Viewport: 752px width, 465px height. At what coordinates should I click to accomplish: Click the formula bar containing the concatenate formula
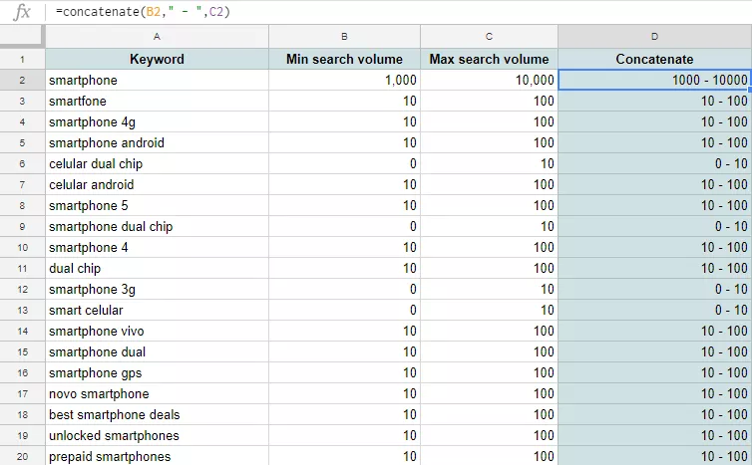coord(398,12)
